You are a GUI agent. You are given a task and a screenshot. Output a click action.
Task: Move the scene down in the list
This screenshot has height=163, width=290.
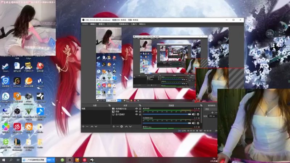click(x=96, y=126)
